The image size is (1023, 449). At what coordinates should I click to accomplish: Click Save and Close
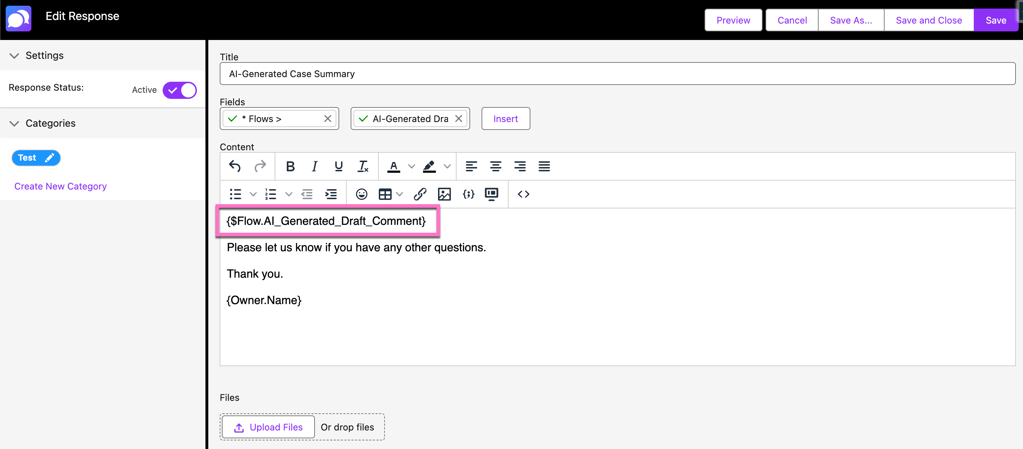(x=929, y=20)
